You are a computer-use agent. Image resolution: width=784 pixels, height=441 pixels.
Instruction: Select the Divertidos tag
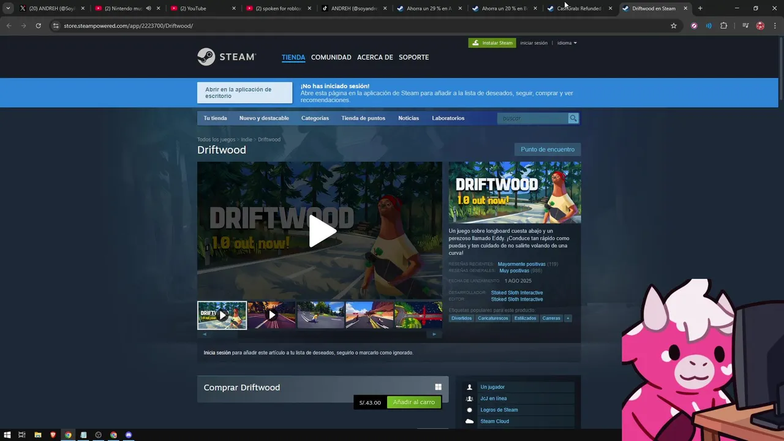pos(462,318)
